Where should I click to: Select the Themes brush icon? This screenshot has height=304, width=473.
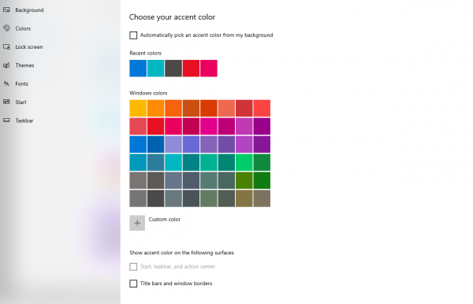[x=6, y=65]
